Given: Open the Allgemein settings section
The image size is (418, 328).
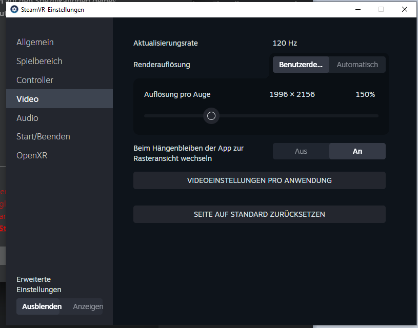Looking at the screenshot, I should 59,42.
